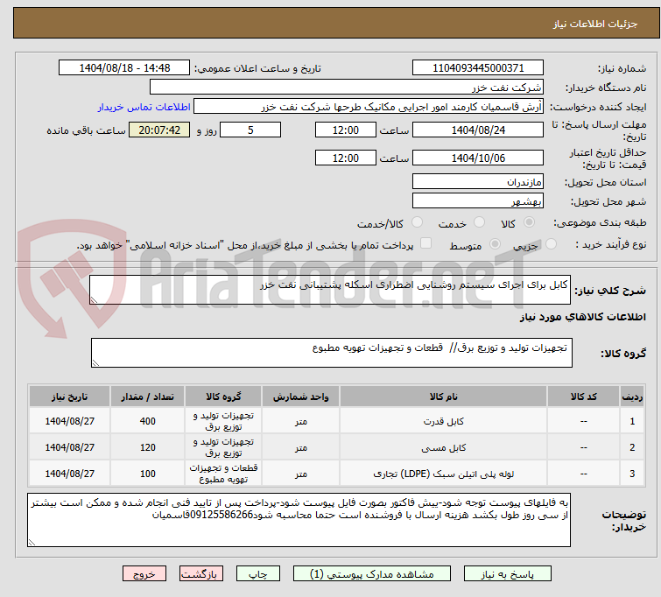Click the شهر محل تحویل field بهشهر
The image size is (661, 597).
click(x=478, y=201)
